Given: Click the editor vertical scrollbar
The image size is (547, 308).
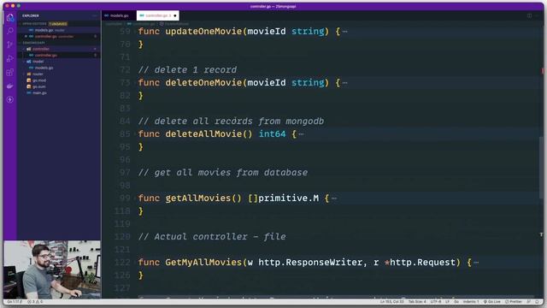Looking at the screenshot, I should click(541, 168).
